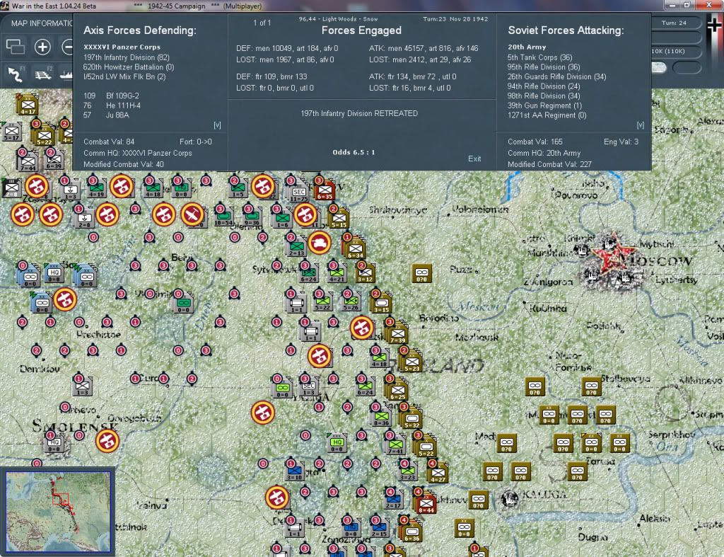724x557 pixels.
Task: Click the XXXXVI Panzer Corps heading
Action: click(122, 47)
